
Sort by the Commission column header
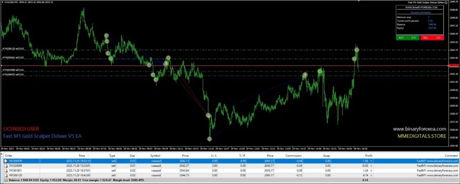[x=294, y=156]
